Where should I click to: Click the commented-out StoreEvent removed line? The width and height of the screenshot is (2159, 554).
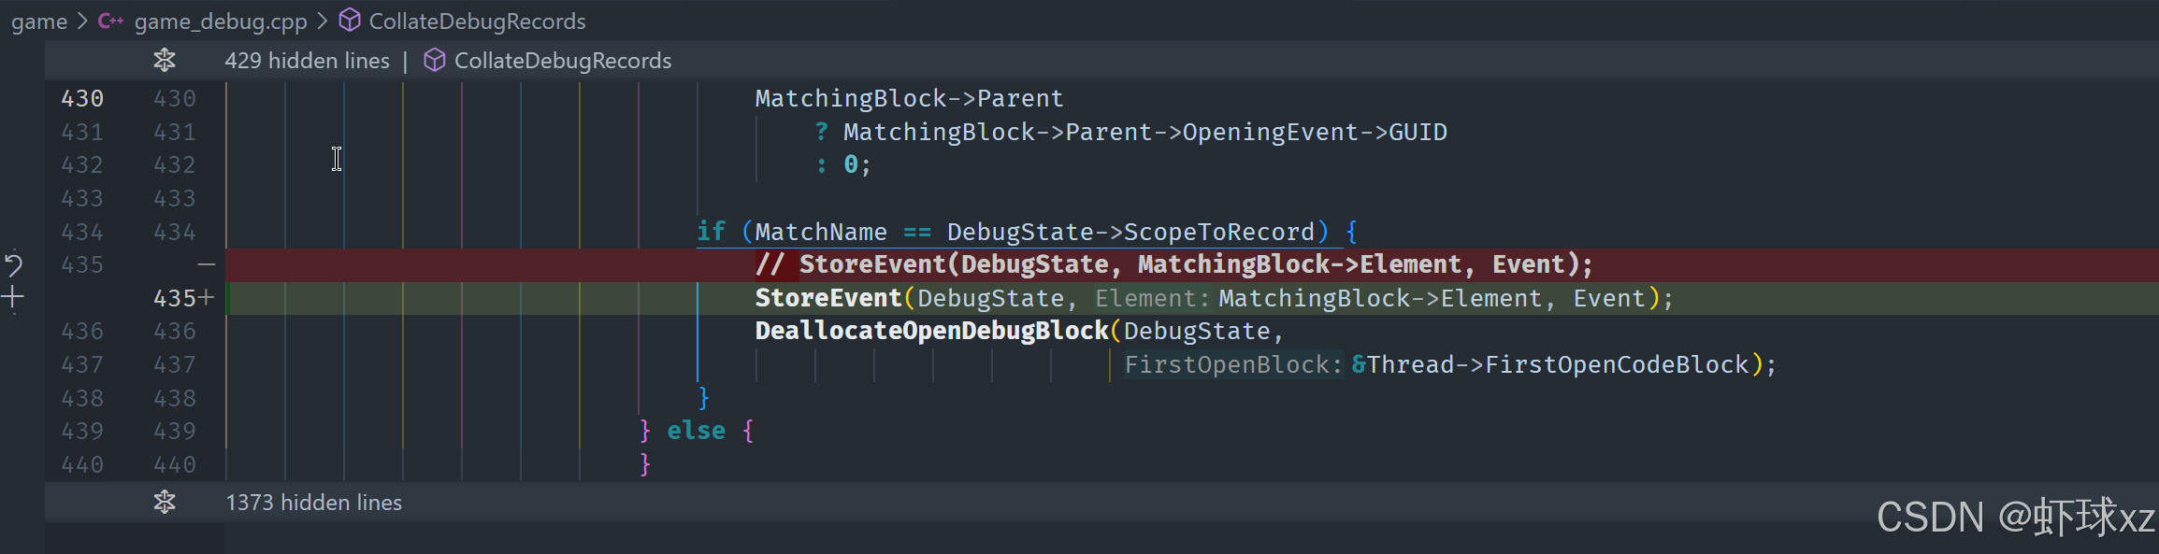1173,264
